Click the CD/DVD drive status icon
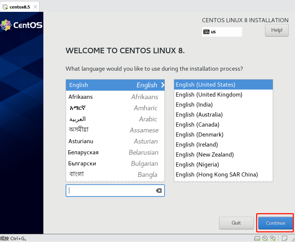The width and height of the screenshot is (295, 242). [x=265, y=238]
